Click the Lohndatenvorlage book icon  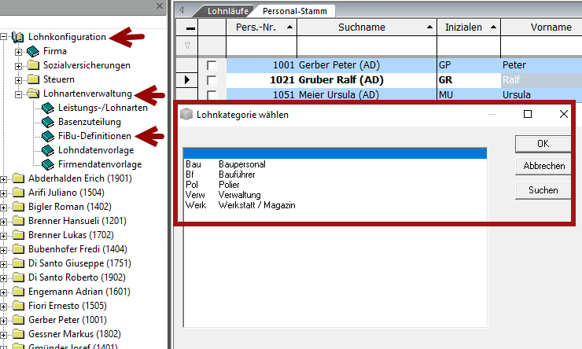click(47, 150)
